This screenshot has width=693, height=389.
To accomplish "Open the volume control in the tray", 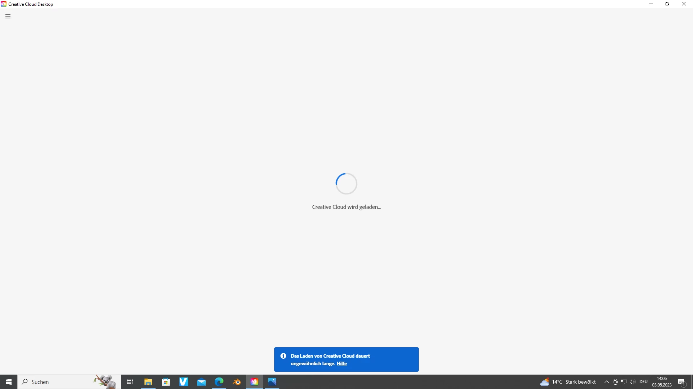I will (632, 382).
